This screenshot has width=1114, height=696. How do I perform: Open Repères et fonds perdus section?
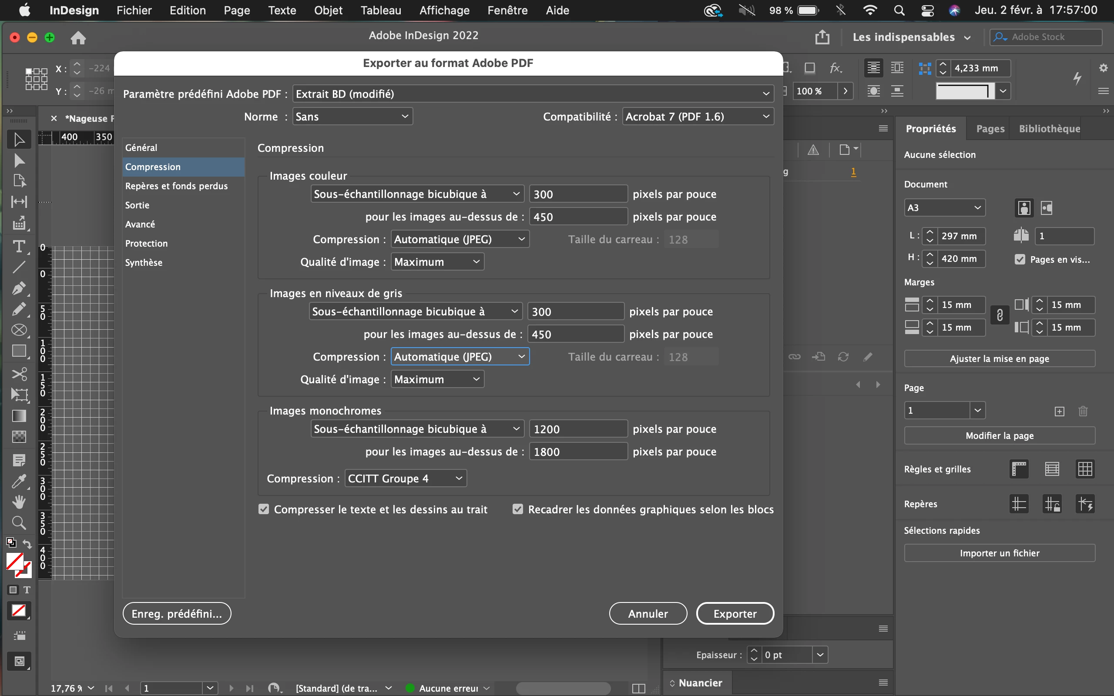tap(176, 186)
